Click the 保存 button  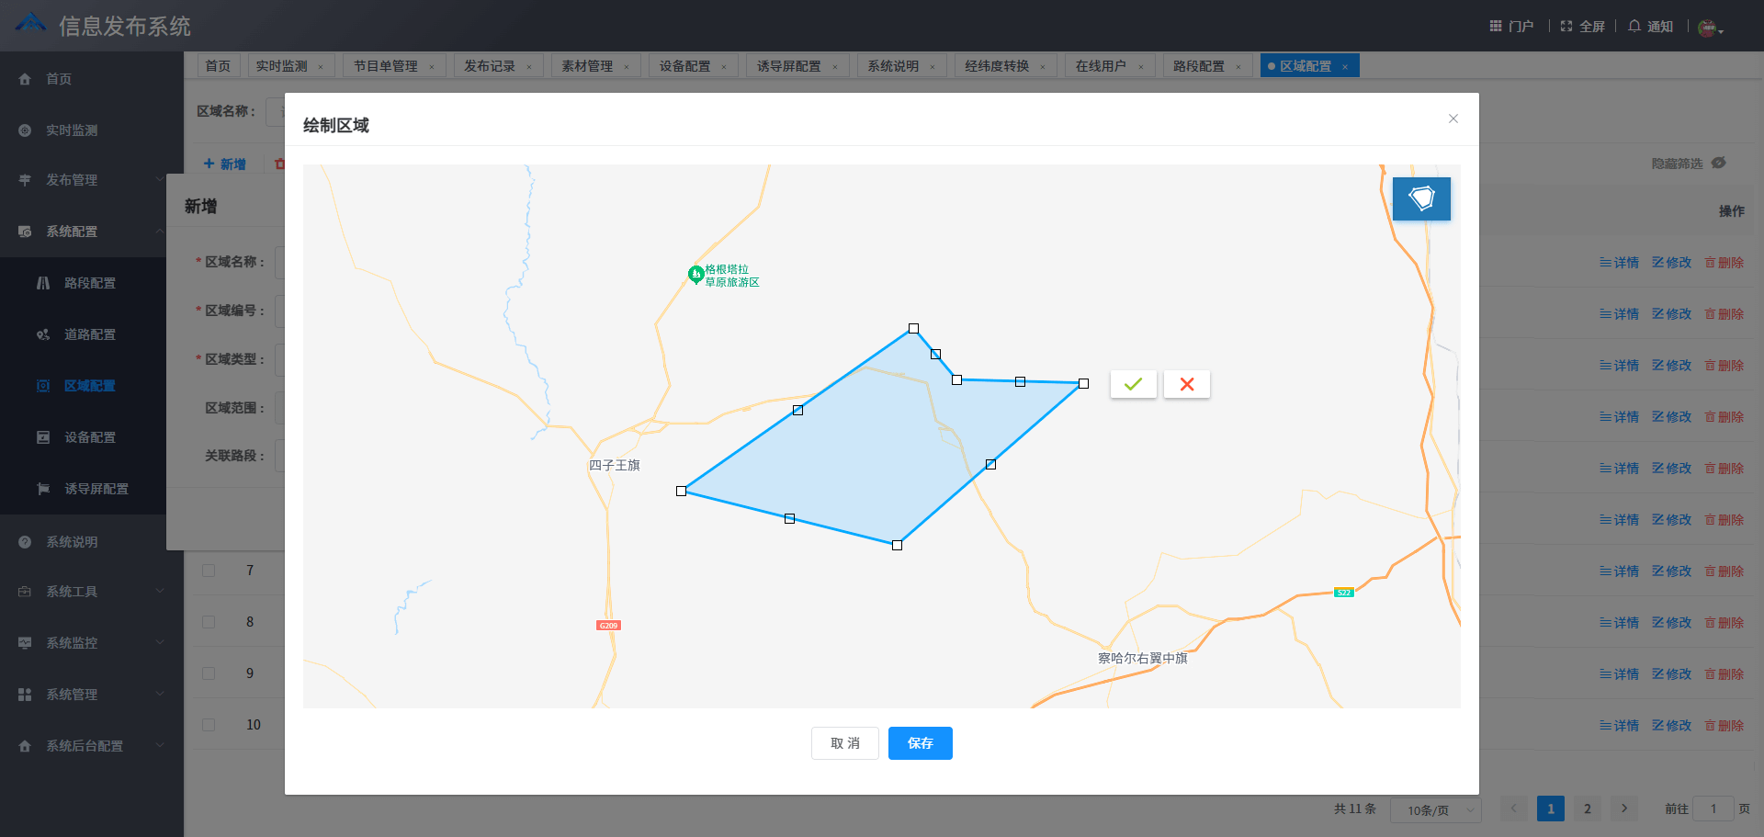pos(920,743)
